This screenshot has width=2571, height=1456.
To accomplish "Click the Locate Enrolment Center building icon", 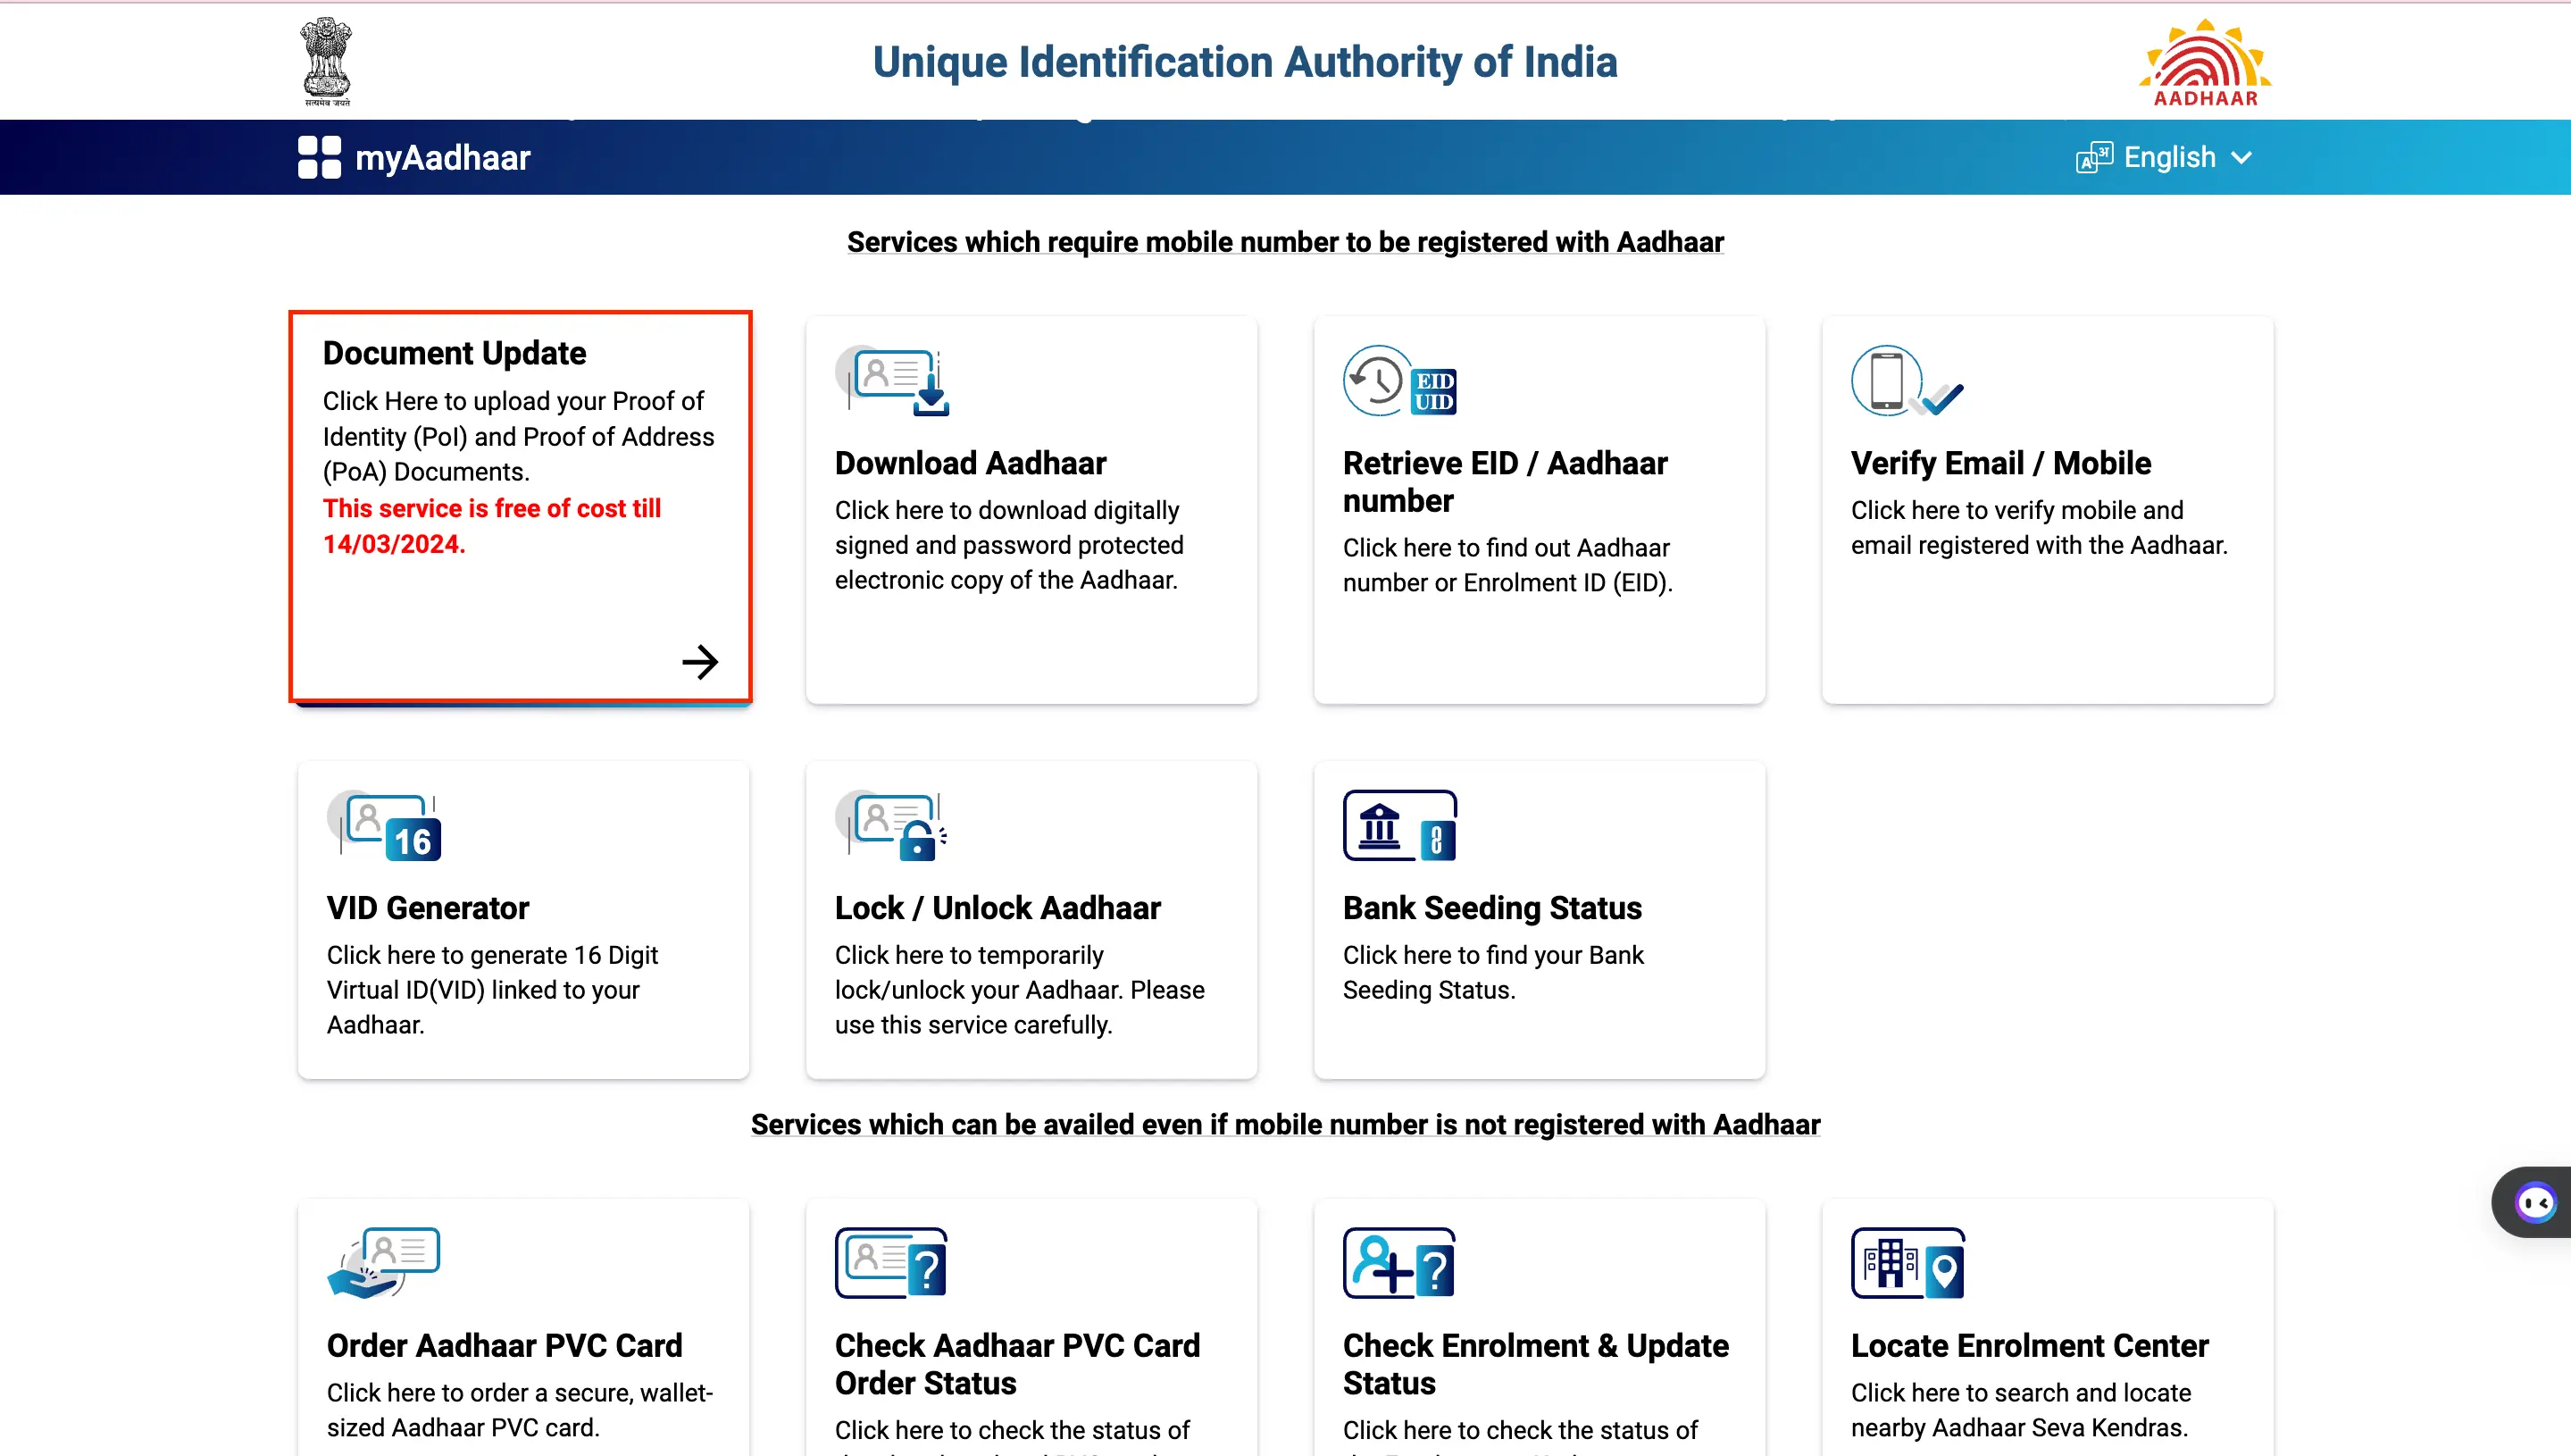I will (1907, 1263).
